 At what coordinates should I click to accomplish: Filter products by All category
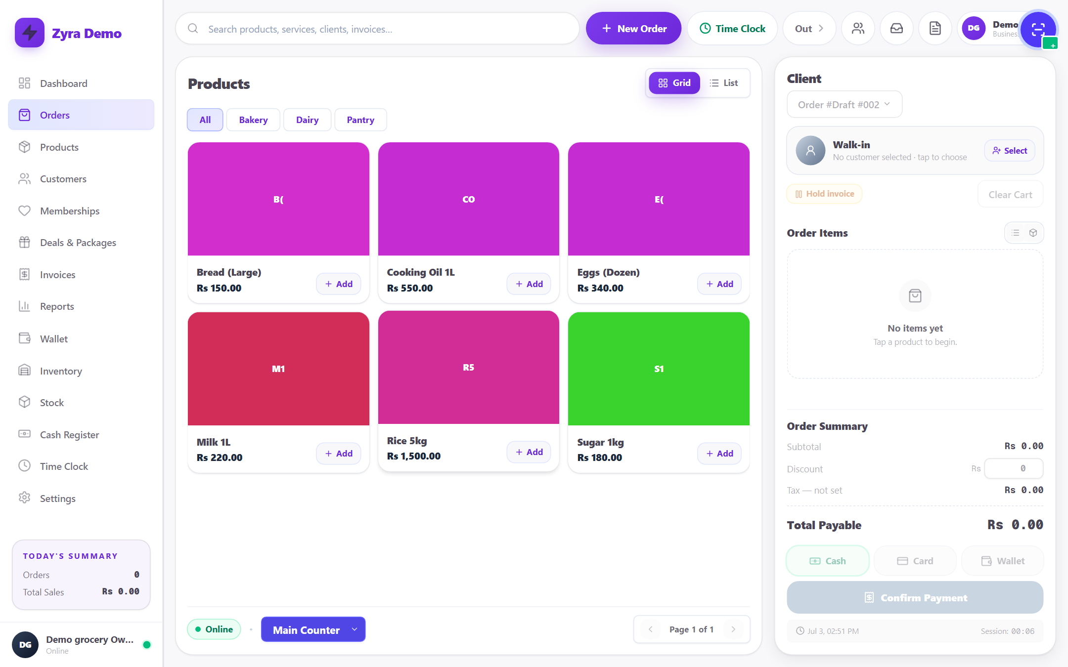[x=205, y=120]
